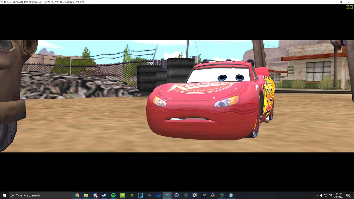
Task: Open the Vegas 'V' editor icon in taskbar
Action: click(x=140, y=195)
